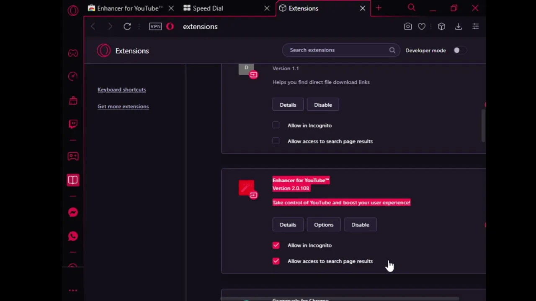Click magnifier icon in Search extensions box

pos(392,50)
